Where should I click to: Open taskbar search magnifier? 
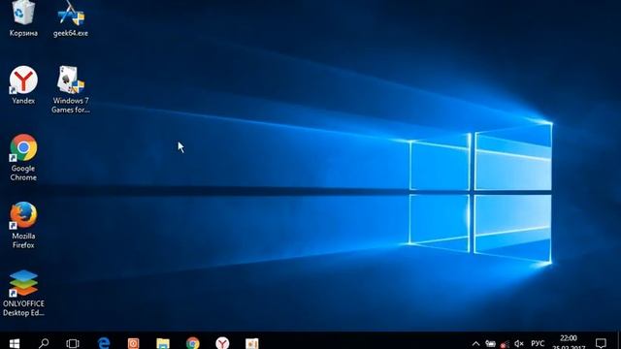pos(44,342)
